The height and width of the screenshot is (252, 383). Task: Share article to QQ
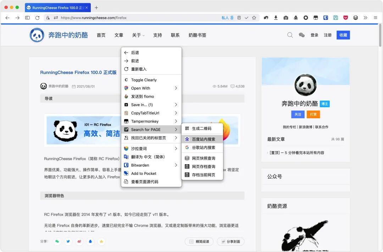pyautogui.click(x=90, y=241)
